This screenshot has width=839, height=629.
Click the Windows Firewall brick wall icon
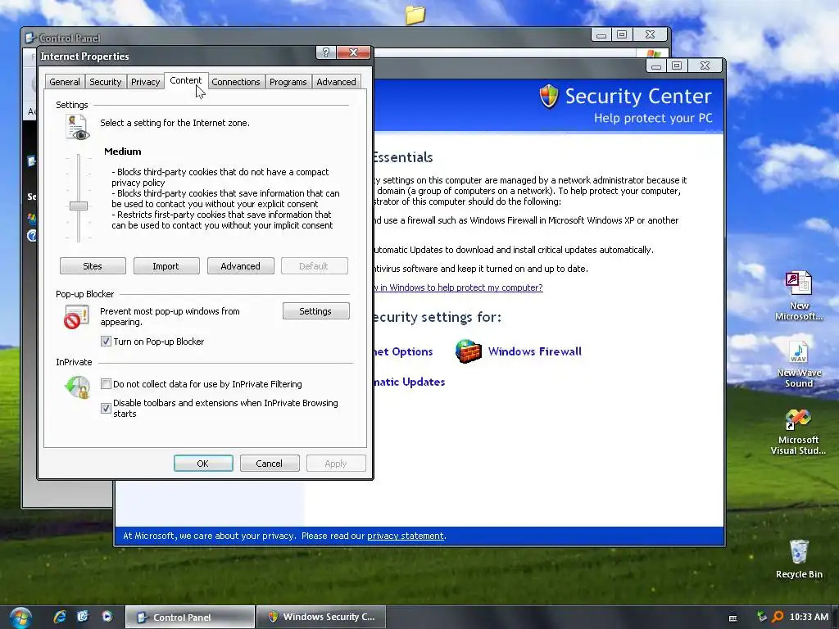[x=468, y=351]
